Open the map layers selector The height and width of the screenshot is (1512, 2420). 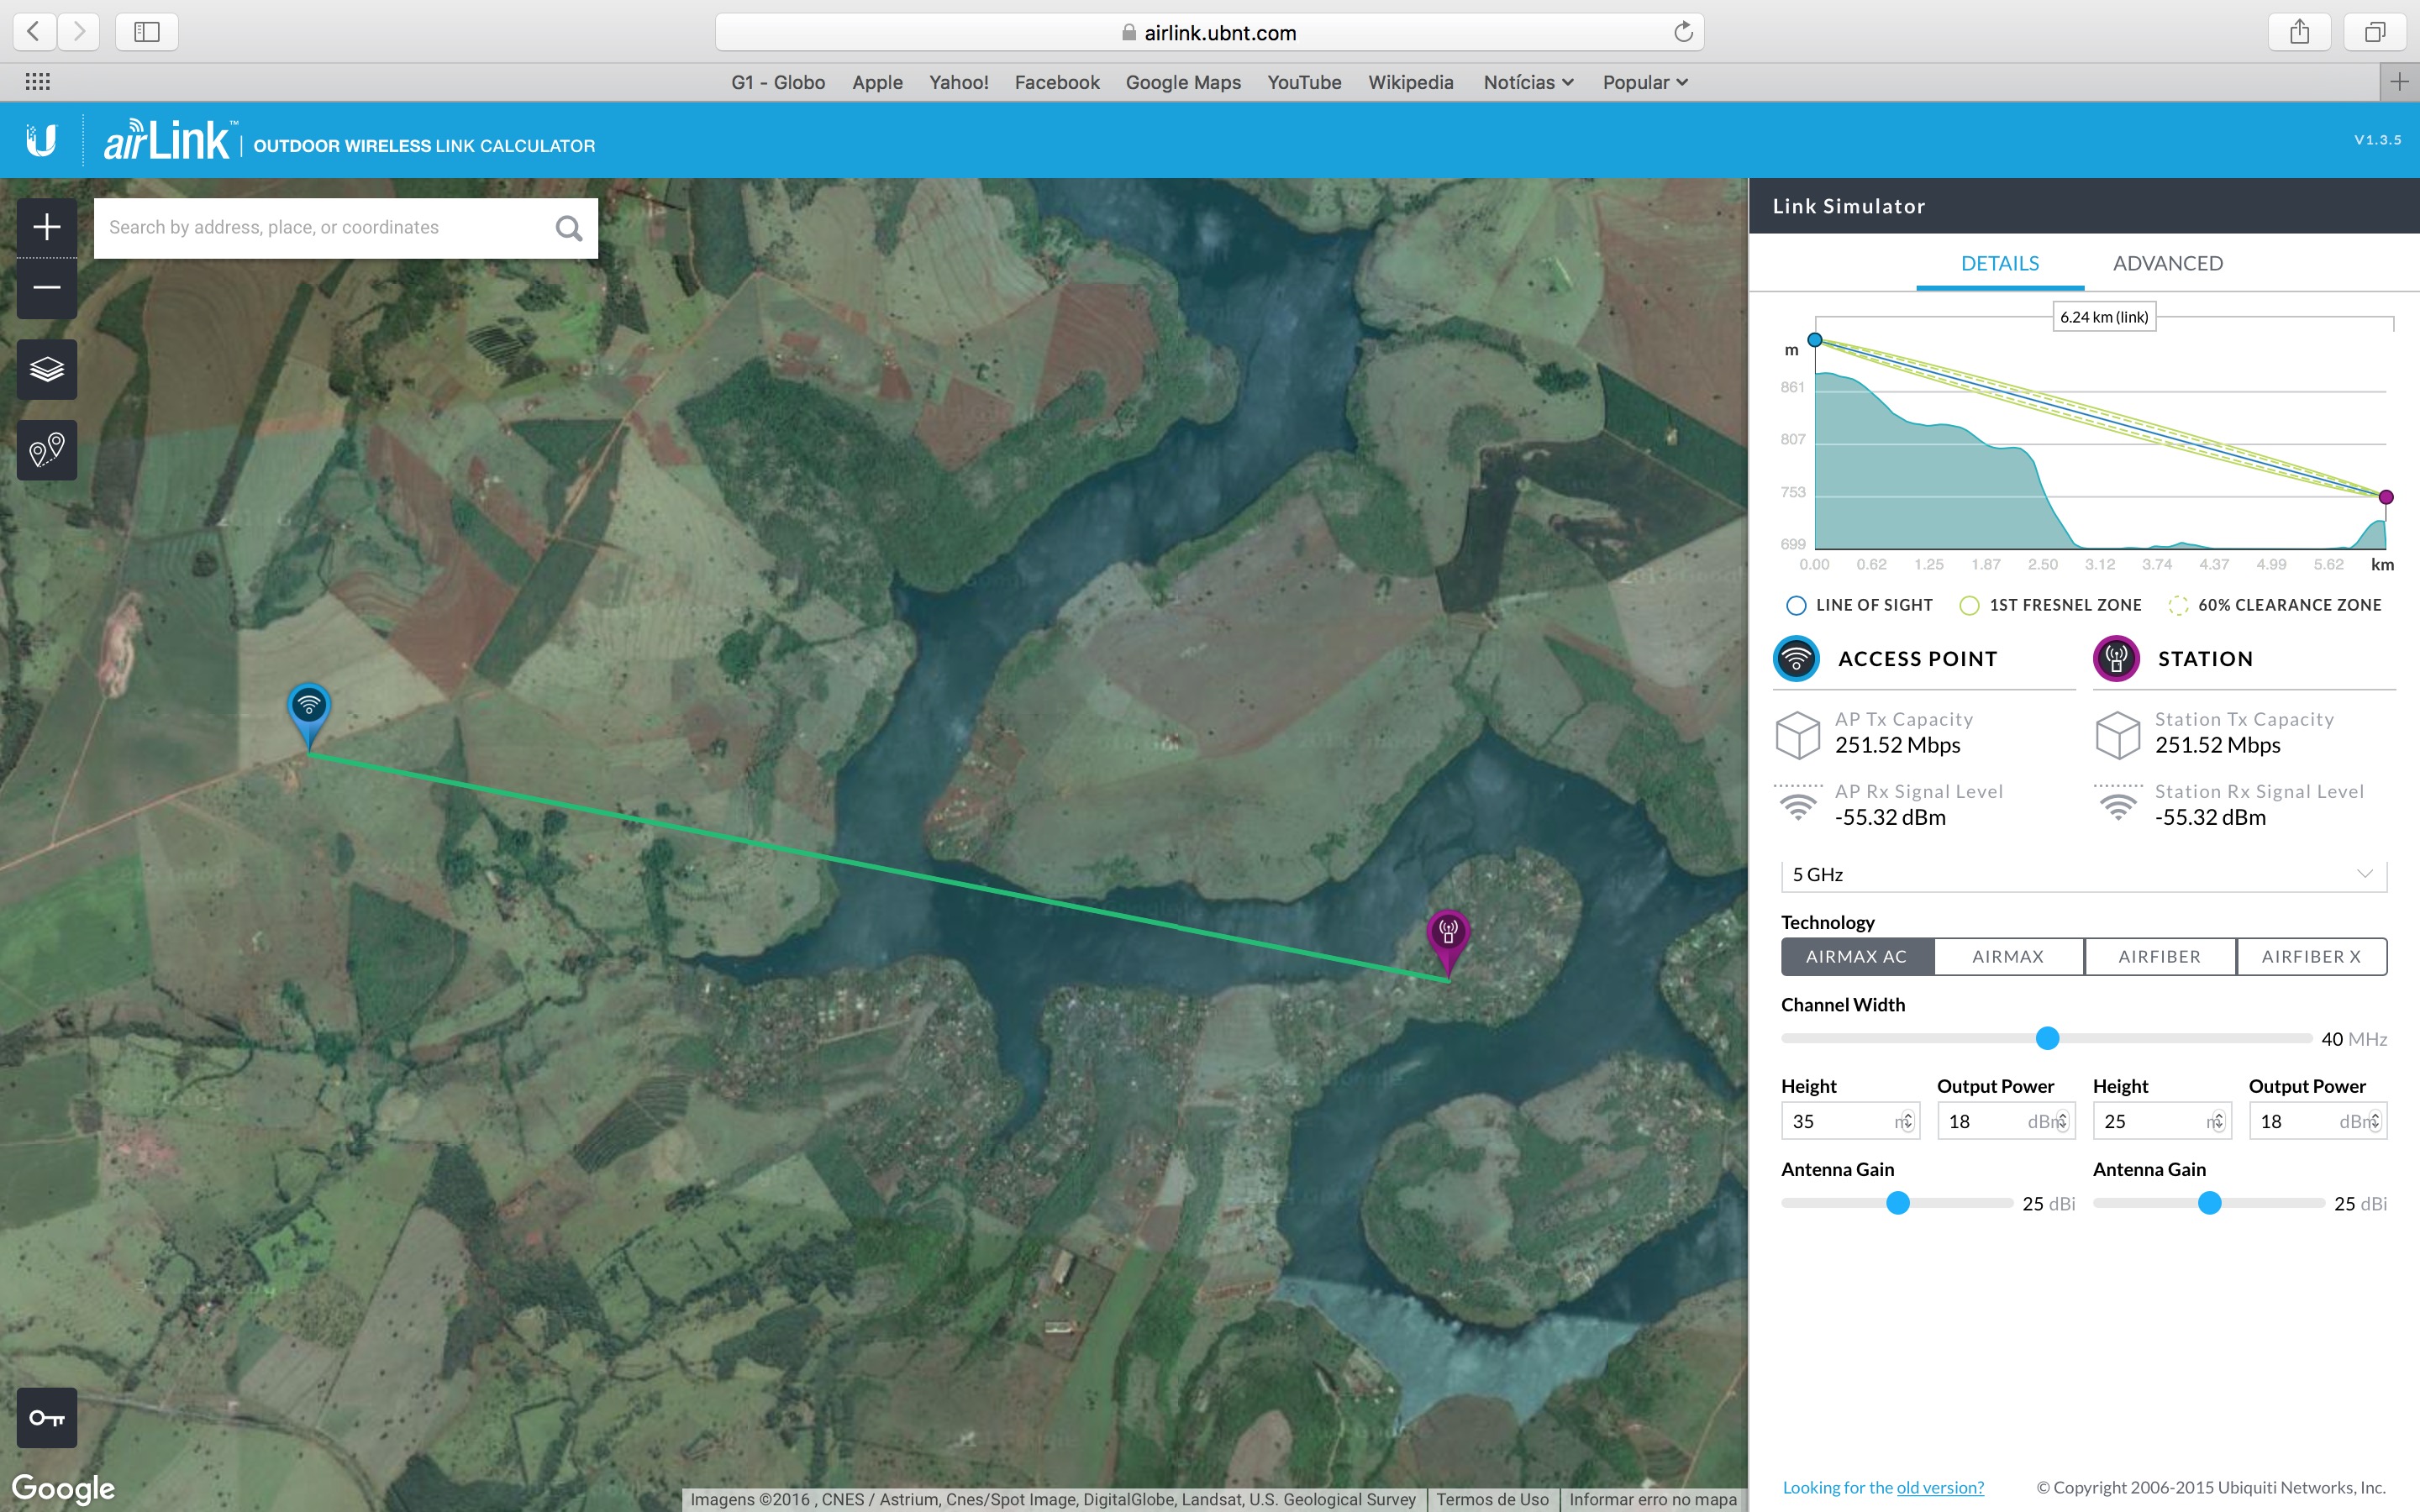(47, 369)
